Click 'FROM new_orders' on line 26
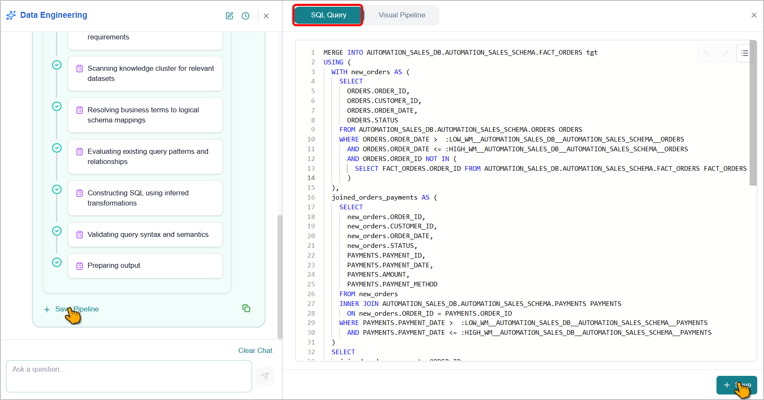This screenshot has height=400, width=764. [369, 294]
